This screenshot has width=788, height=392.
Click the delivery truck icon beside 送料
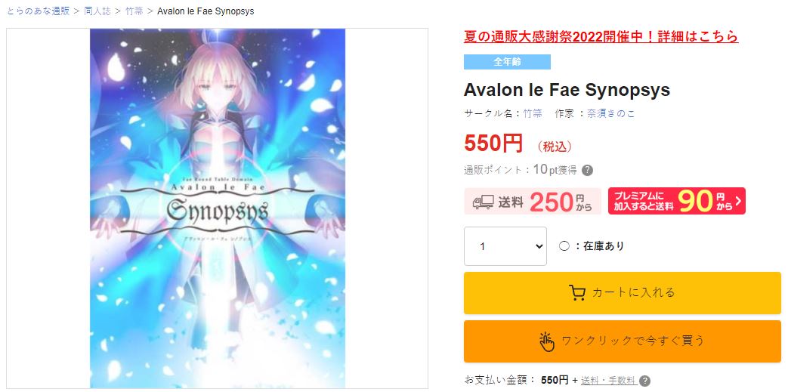(483, 202)
